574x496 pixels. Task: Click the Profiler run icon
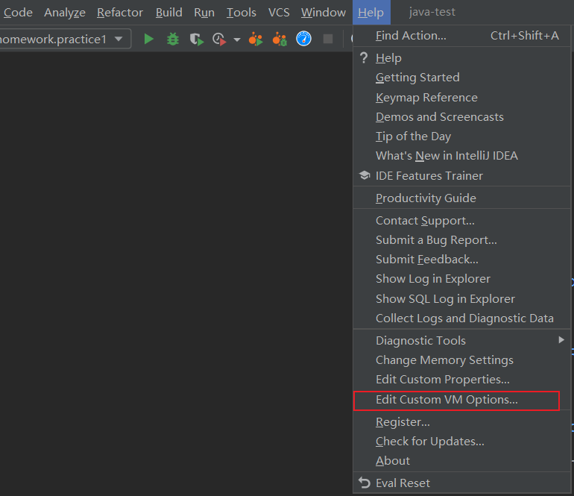(219, 39)
